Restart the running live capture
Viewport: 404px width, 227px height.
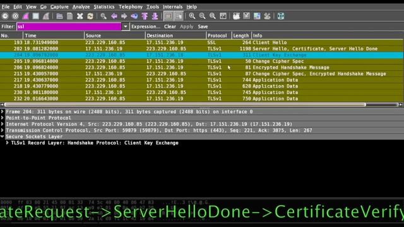pyautogui.click(x=46, y=16)
